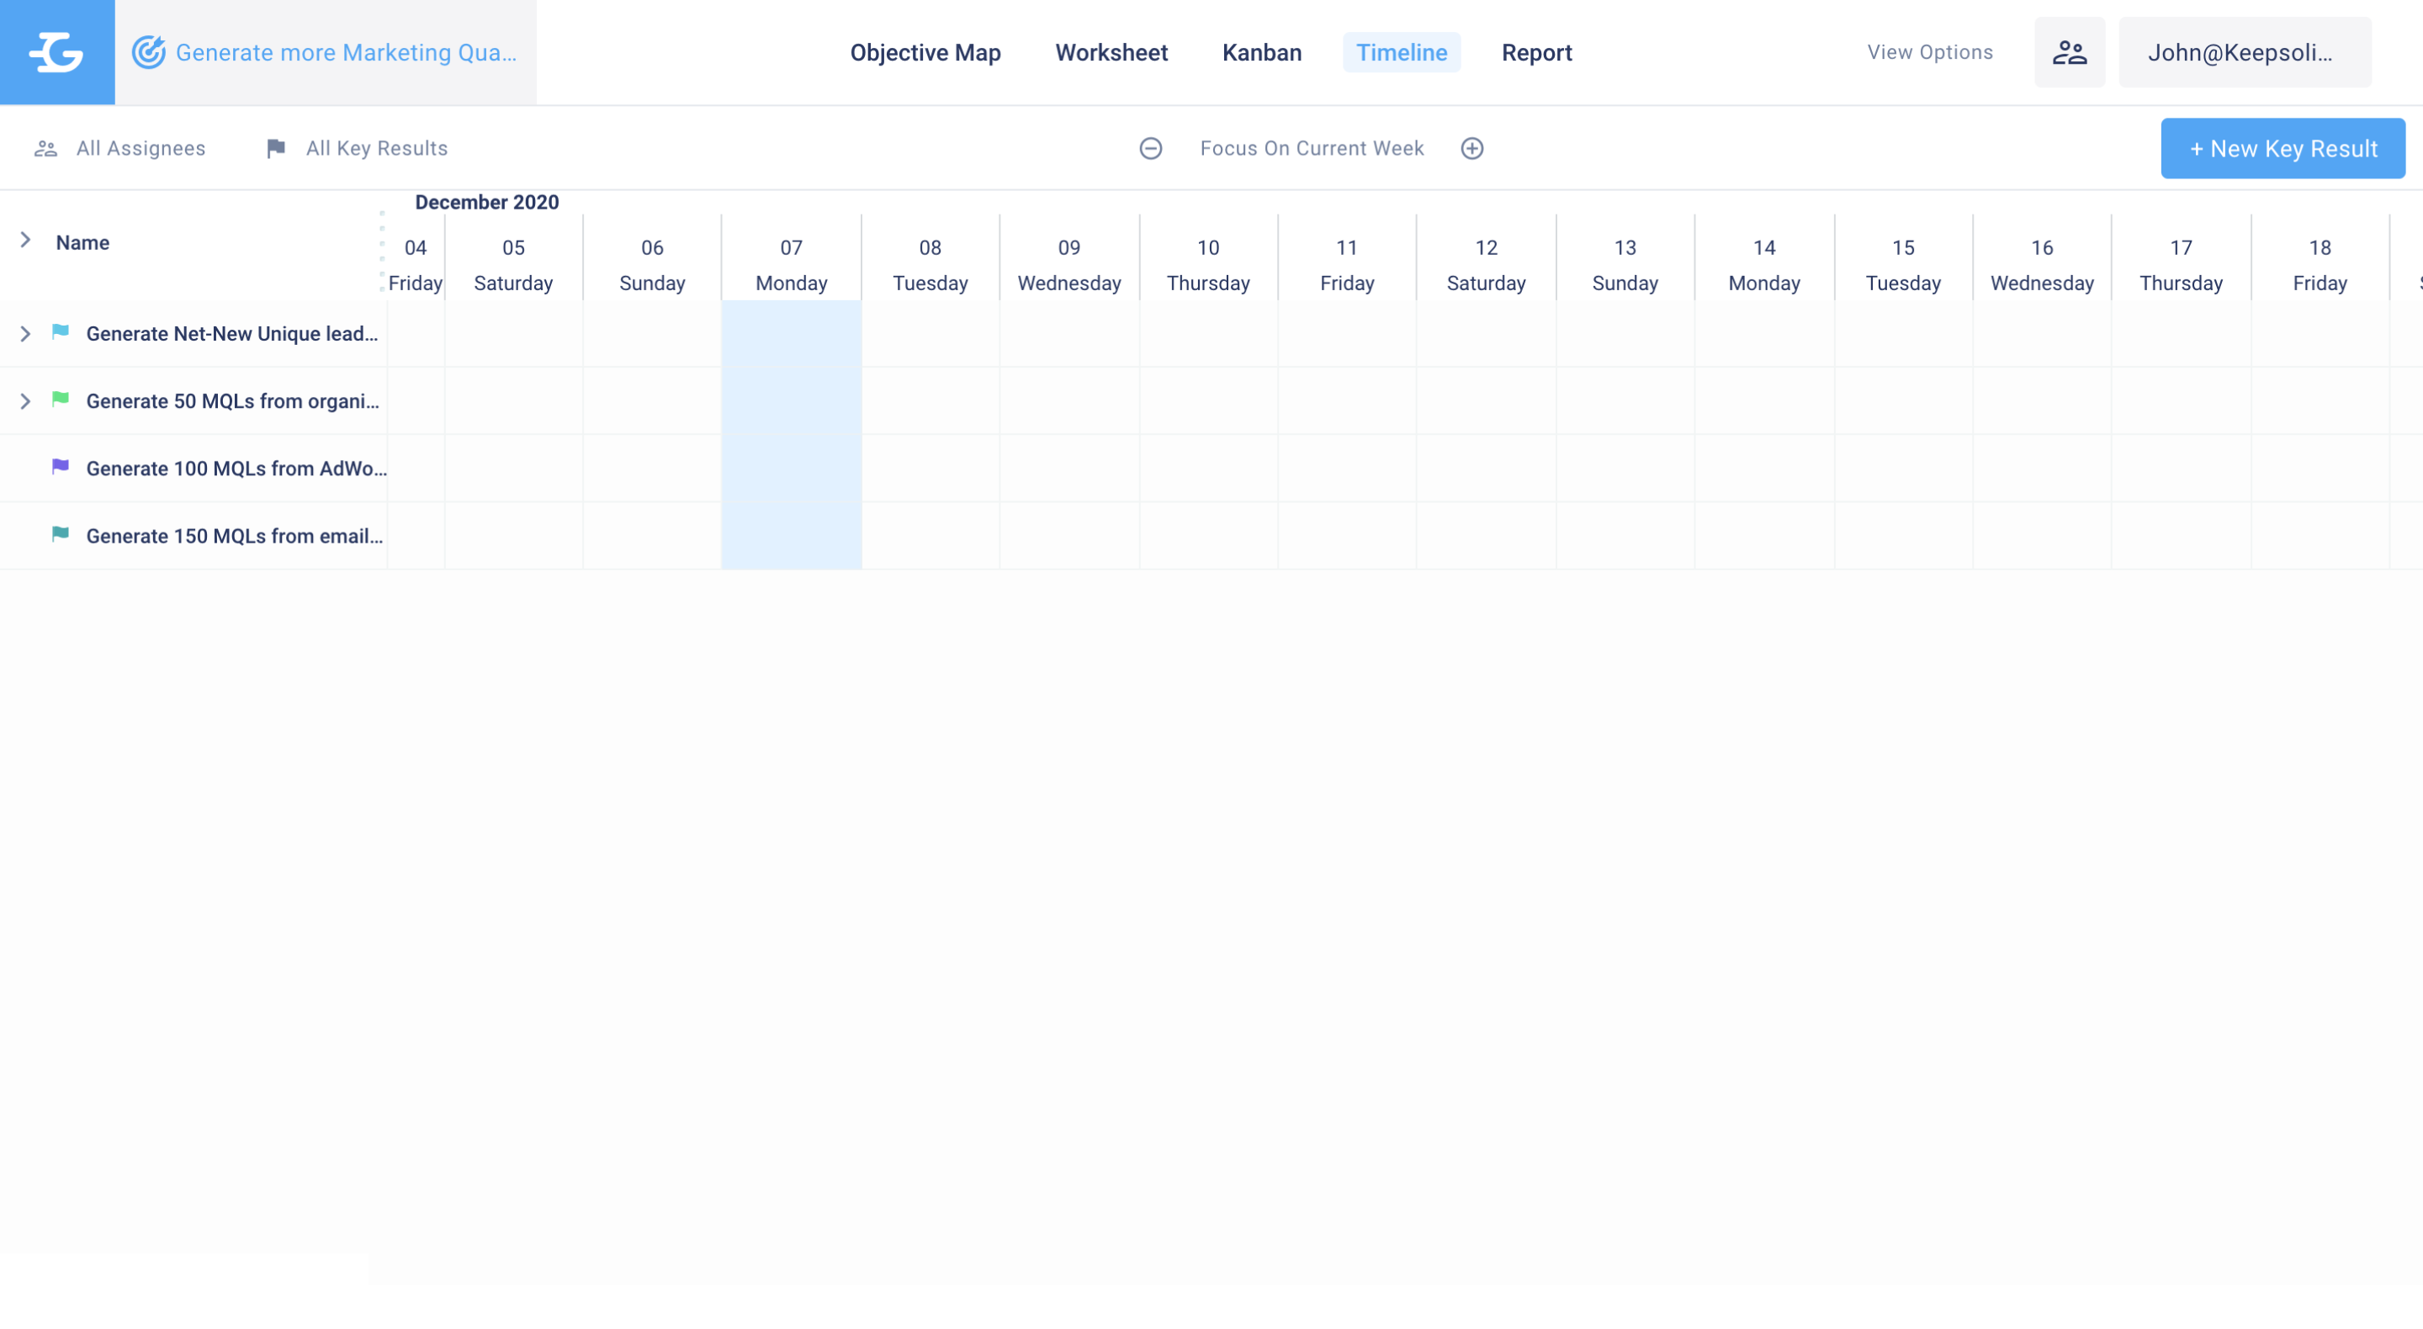Open the All Key Results filter
The height and width of the screenshot is (1329, 2423).
coord(358,149)
